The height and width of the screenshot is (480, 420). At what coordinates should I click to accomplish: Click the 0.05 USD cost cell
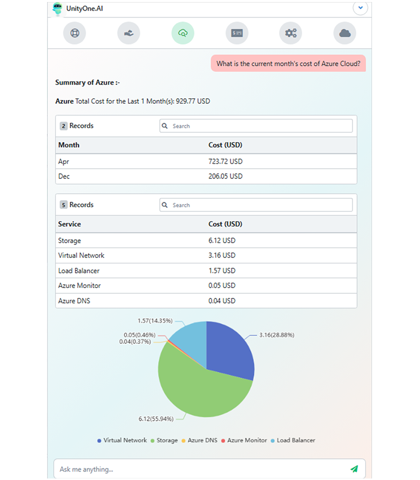click(222, 286)
